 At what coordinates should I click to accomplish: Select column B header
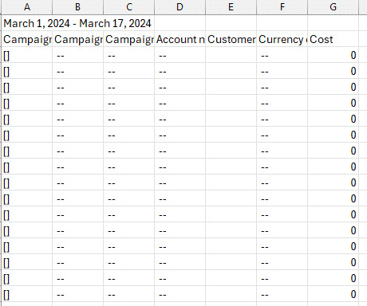coord(77,7)
